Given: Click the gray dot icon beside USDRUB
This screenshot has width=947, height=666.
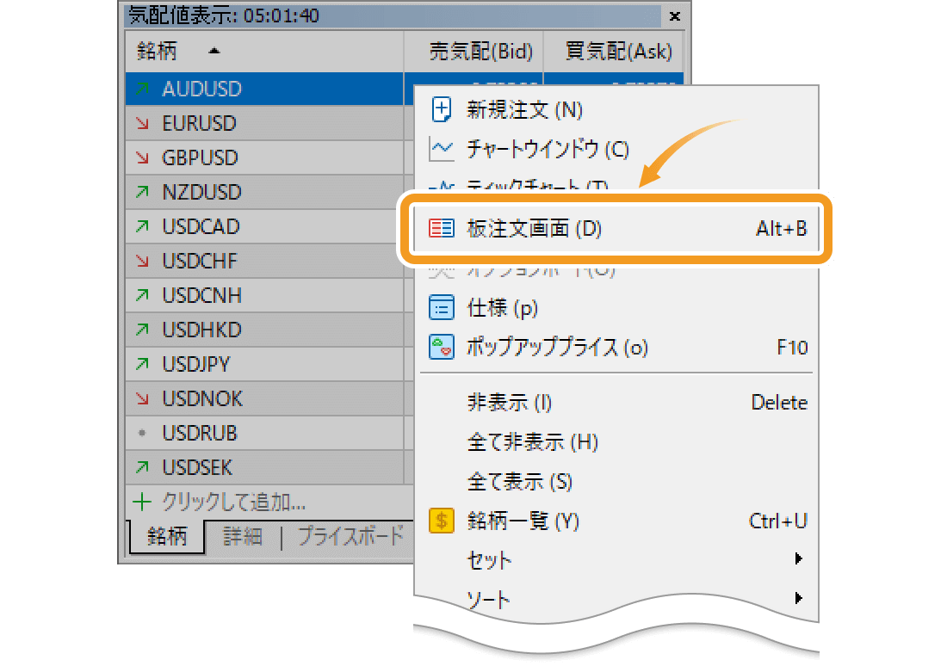Looking at the screenshot, I should coord(142,433).
